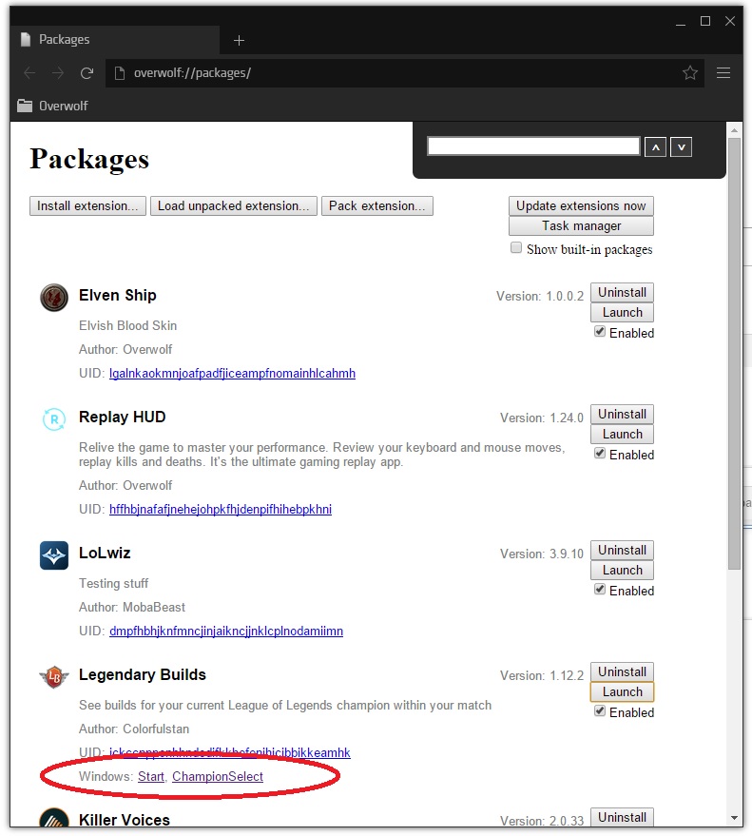Uninstall the LoLwiz package
Image resolution: width=752 pixels, height=836 pixels.
pos(622,551)
